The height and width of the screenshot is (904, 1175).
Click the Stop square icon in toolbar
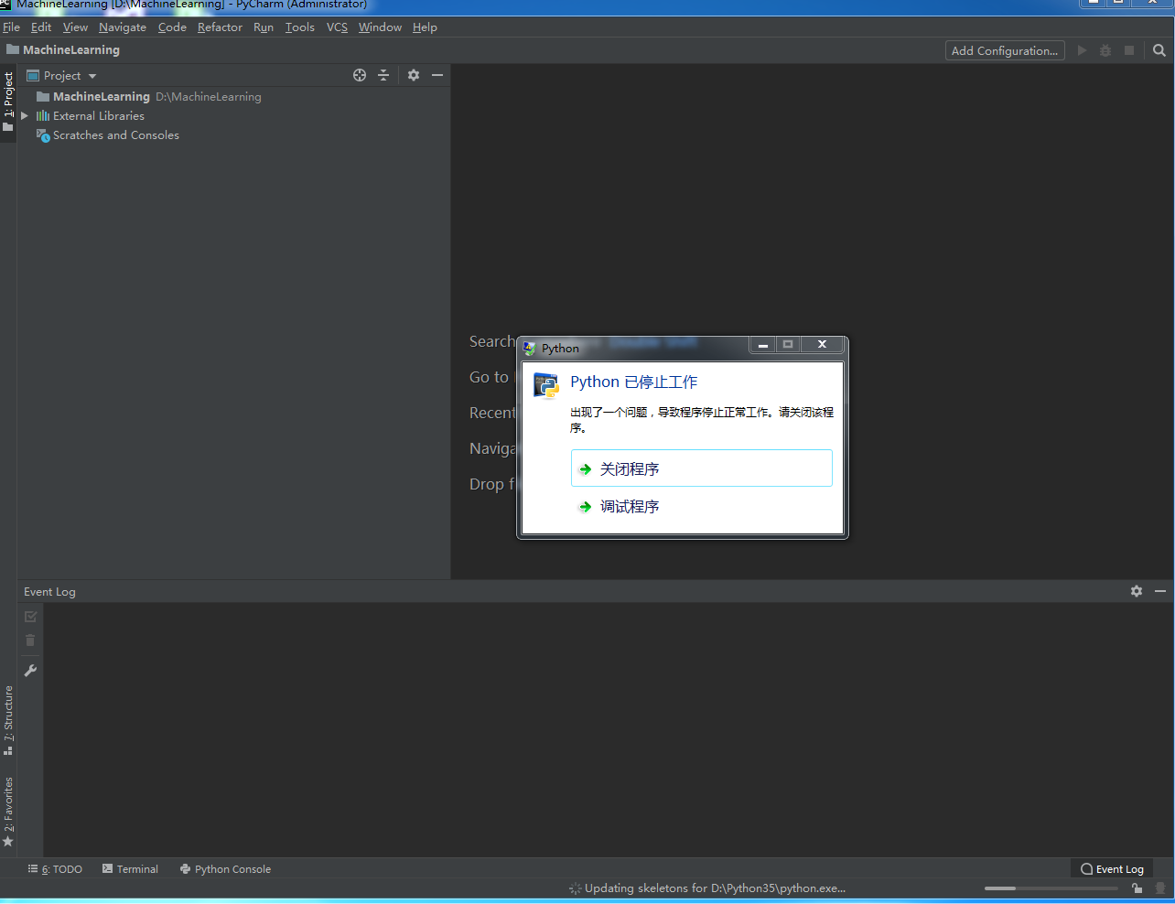(1129, 50)
